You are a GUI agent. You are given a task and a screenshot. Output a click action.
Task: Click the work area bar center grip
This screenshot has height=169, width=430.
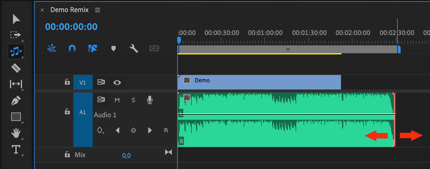[288, 49]
